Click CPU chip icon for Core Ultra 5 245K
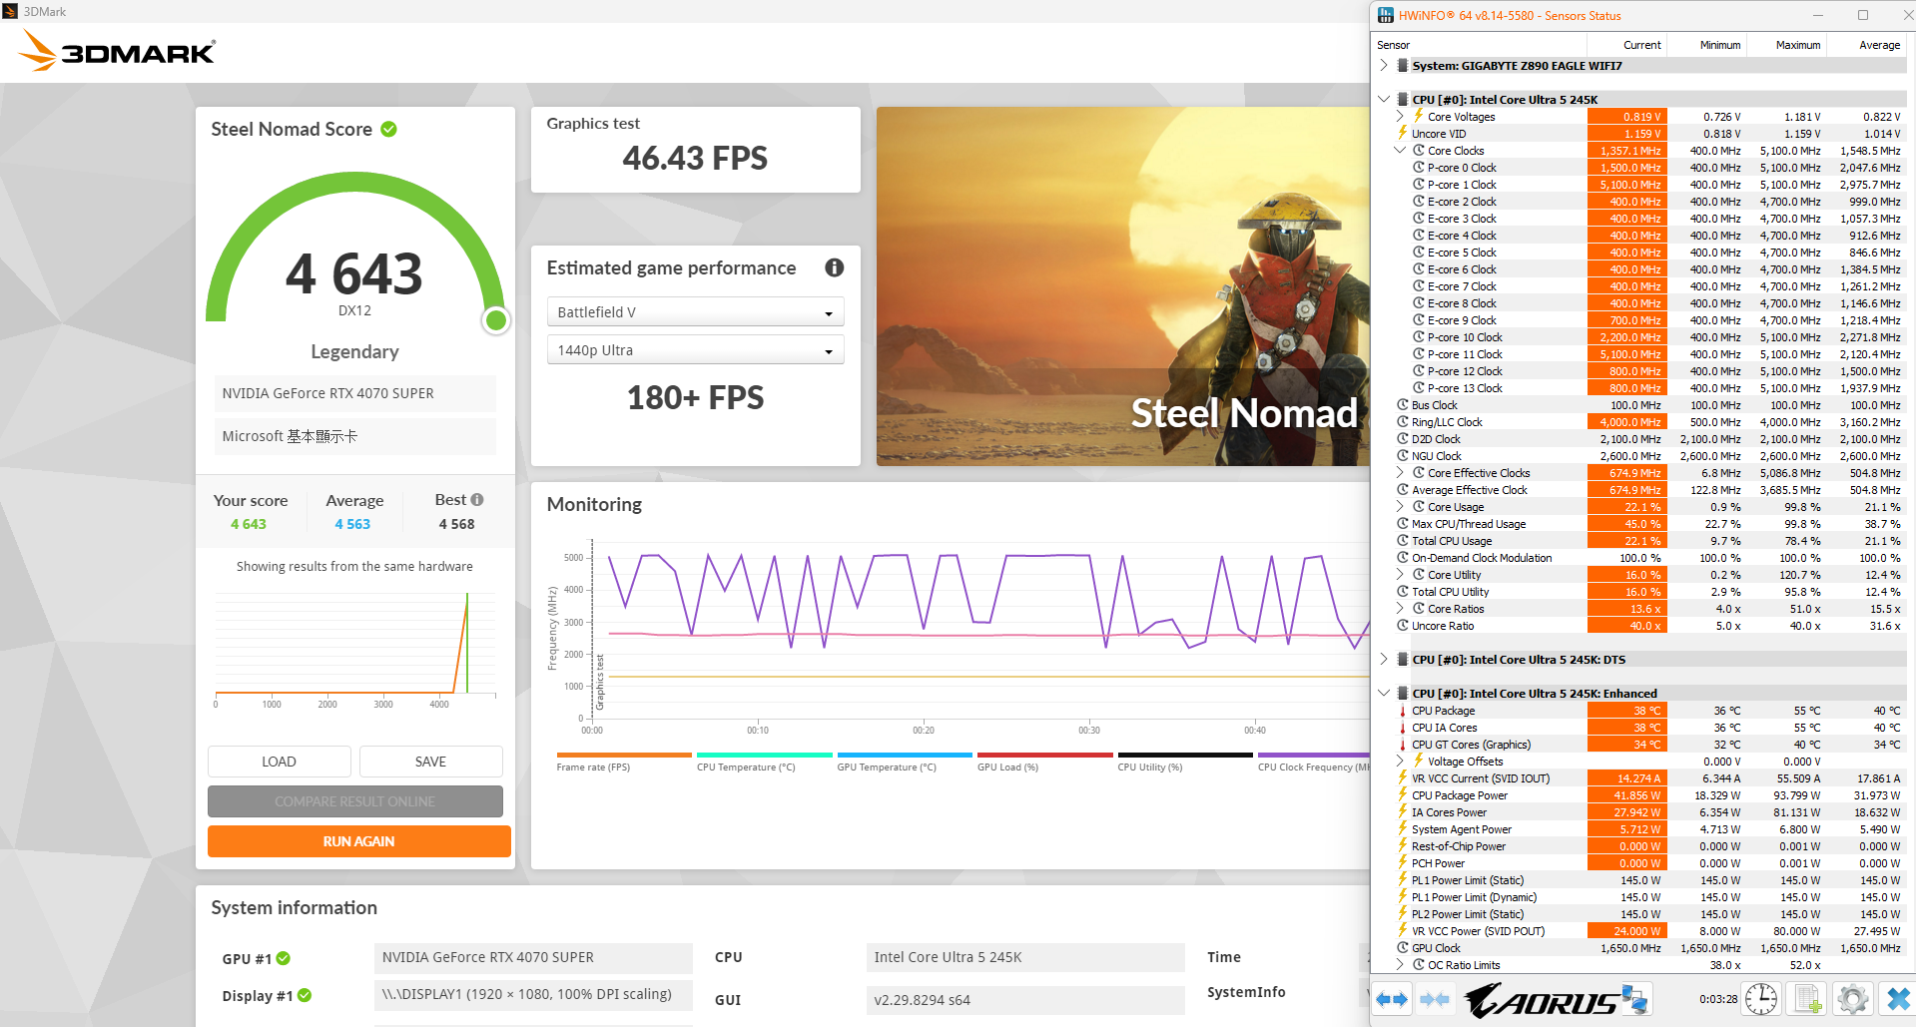This screenshot has width=1916, height=1027. (1403, 100)
